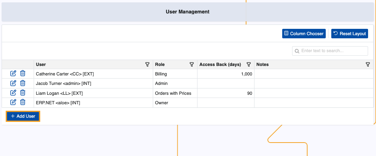The height and width of the screenshot is (156, 376).
Task: Click the Column Chooser button
Action: [304, 34]
